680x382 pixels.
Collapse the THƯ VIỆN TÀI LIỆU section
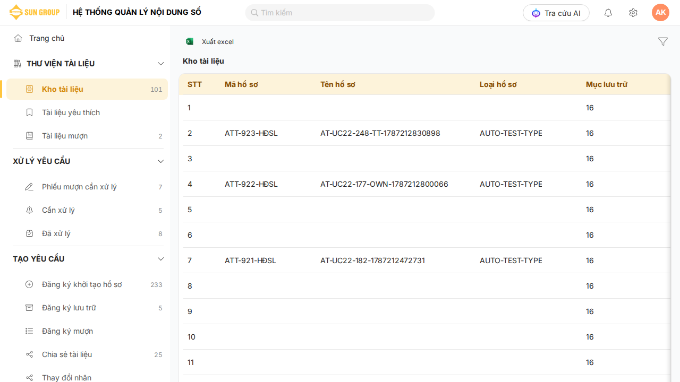(x=161, y=64)
